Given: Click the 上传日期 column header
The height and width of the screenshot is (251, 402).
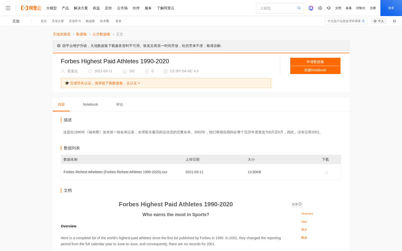Looking at the screenshot, I should (x=192, y=159).
